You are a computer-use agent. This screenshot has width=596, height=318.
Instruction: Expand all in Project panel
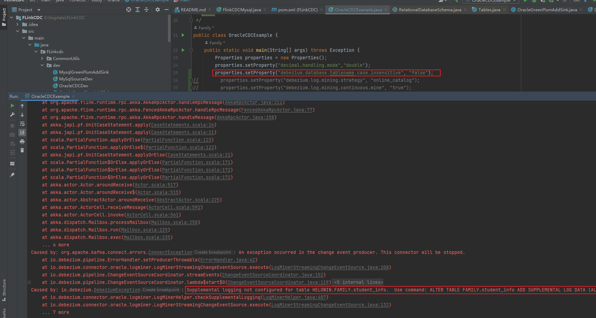pos(138,10)
